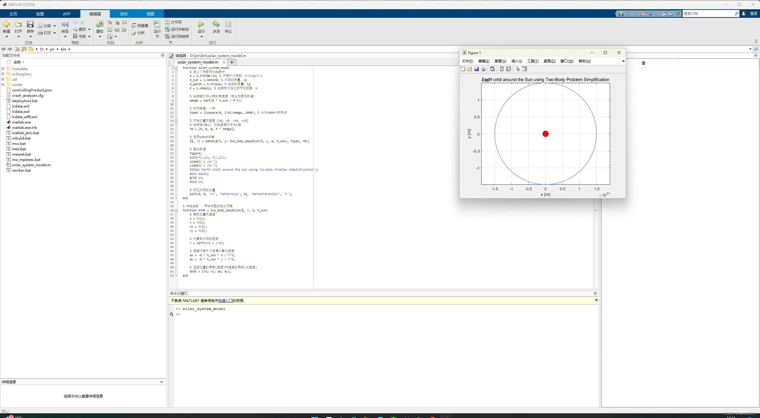Open 插入(I) menu in Figure 1
The image size is (760, 418).
tap(517, 61)
